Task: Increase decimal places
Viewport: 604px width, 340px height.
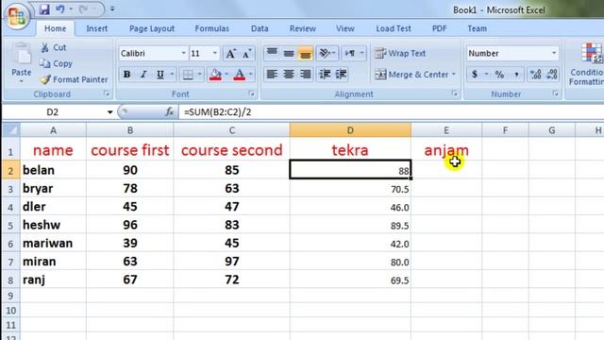Action: click(x=535, y=75)
